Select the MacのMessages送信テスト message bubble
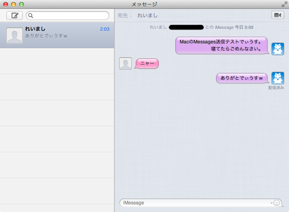Screen dimensions: 289x212 tap(222, 46)
